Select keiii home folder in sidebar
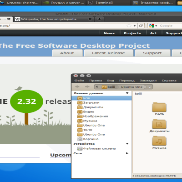182x182 pixels. point(101,98)
